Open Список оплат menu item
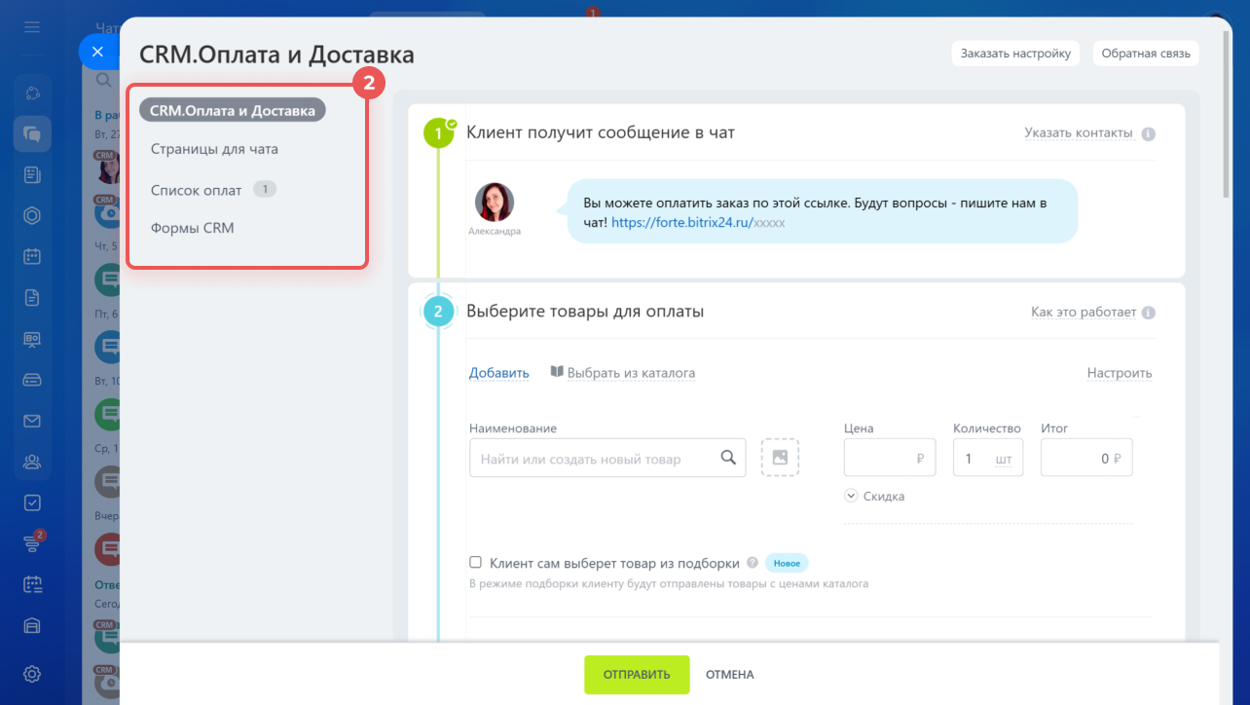The width and height of the screenshot is (1250, 705). click(196, 190)
